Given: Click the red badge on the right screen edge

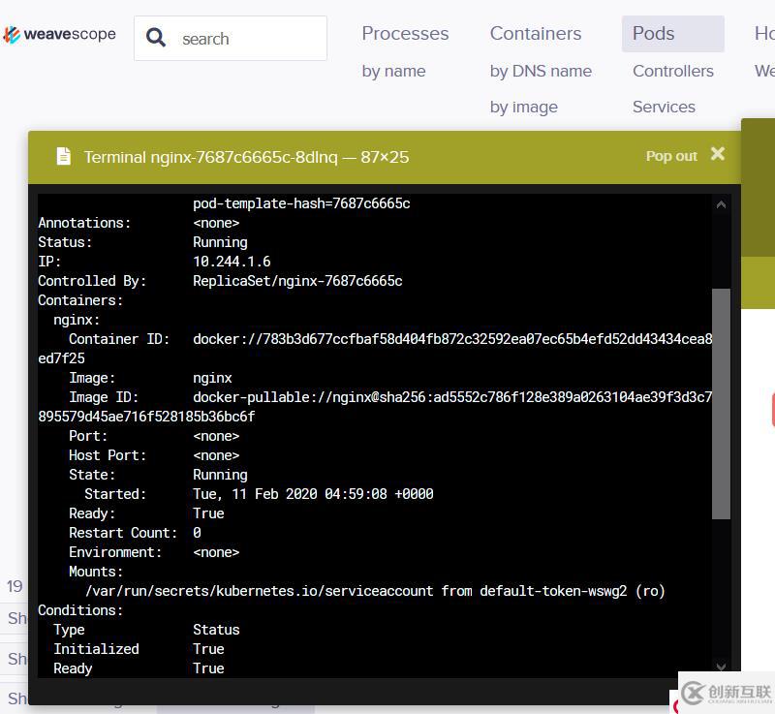Looking at the screenshot, I should [x=770, y=410].
